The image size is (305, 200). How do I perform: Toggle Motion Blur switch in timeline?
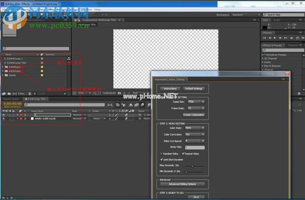coord(143,105)
